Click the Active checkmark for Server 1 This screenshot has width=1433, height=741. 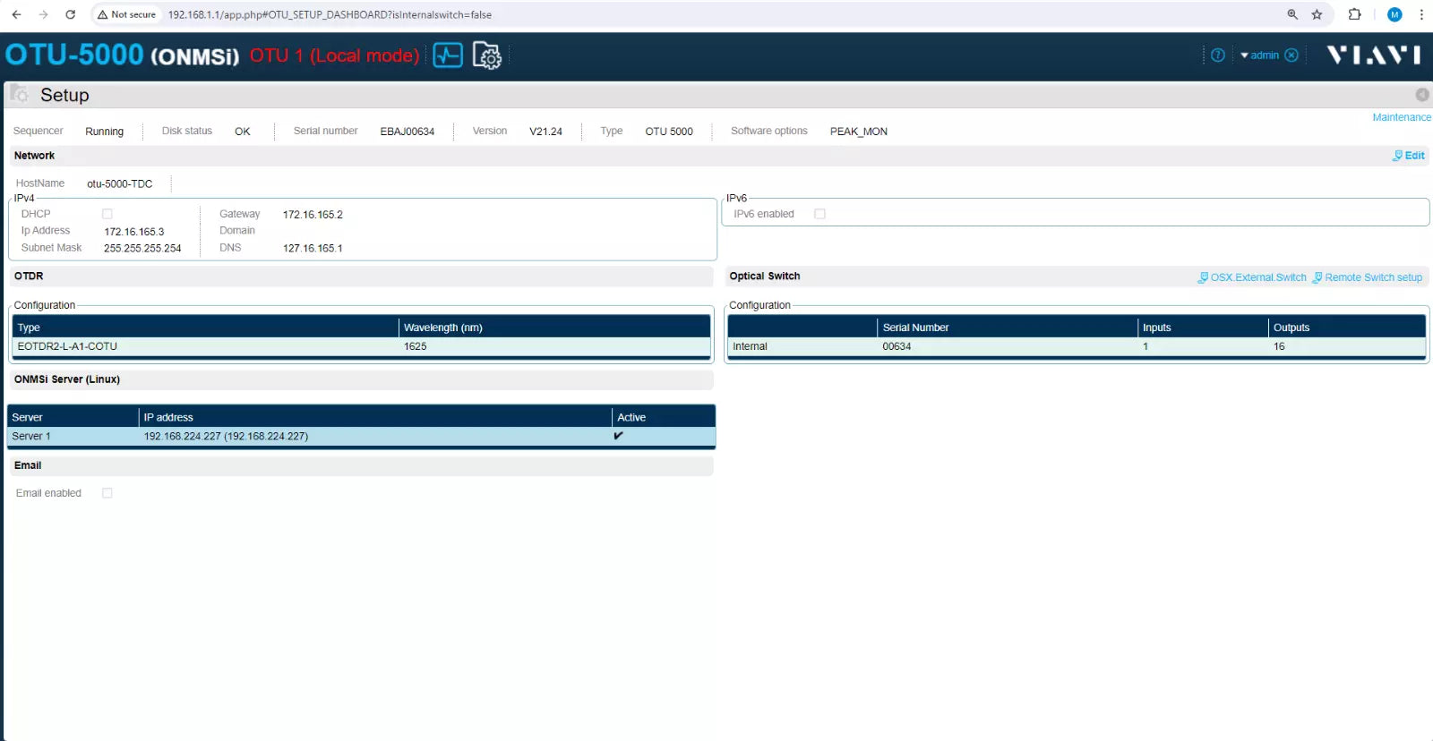tap(618, 436)
